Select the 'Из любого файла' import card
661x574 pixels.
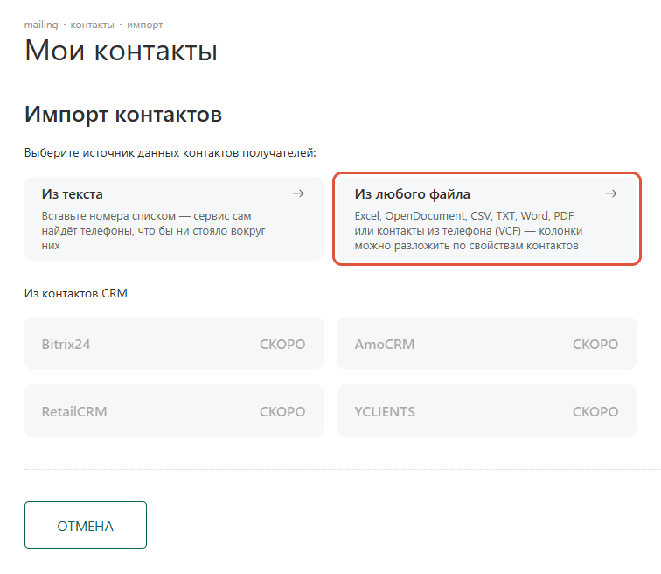click(486, 219)
